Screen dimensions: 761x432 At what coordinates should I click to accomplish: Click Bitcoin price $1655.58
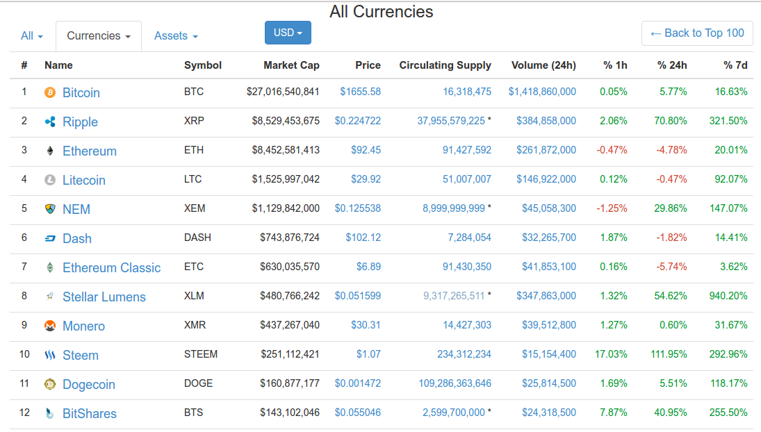(x=361, y=92)
